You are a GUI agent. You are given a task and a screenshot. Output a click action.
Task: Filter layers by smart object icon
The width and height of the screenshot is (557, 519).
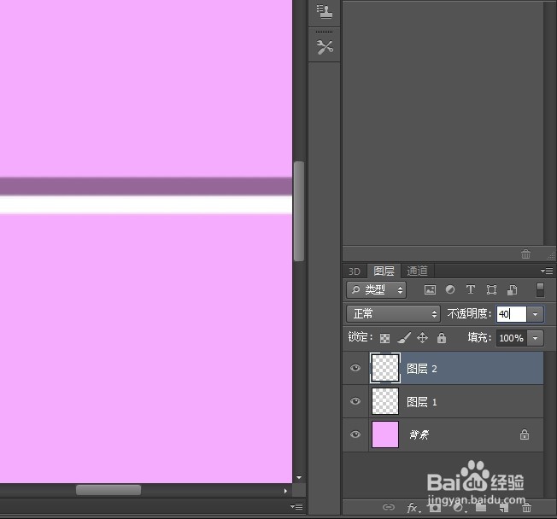pyautogui.click(x=512, y=289)
